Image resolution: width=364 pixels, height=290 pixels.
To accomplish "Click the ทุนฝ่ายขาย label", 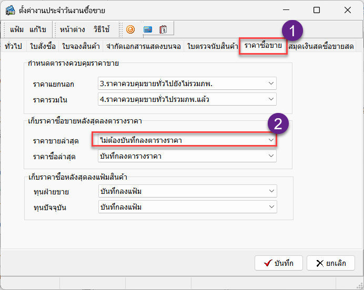I will (x=52, y=192).
